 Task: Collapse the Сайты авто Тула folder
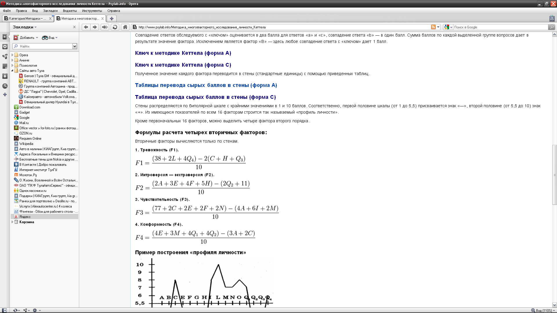tap(12, 70)
